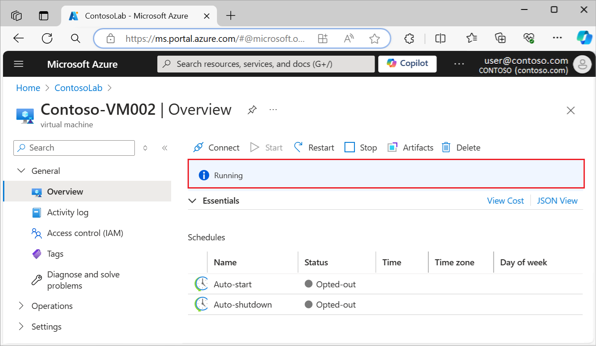The image size is (596, 346).
Task: Open the tab actions menu icon
Action: click(x=44, y=16)
